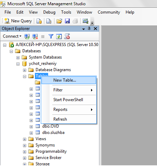Expand the Synonyms folder

(24, 145)
